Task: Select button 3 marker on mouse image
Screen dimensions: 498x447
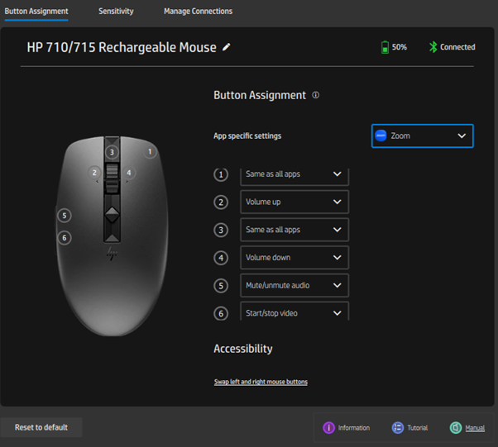Action: pos(112,152)
